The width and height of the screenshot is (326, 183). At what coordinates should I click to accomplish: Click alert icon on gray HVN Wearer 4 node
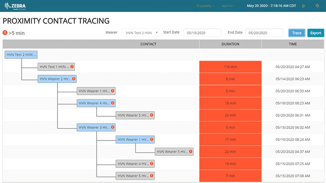[151, 164]
